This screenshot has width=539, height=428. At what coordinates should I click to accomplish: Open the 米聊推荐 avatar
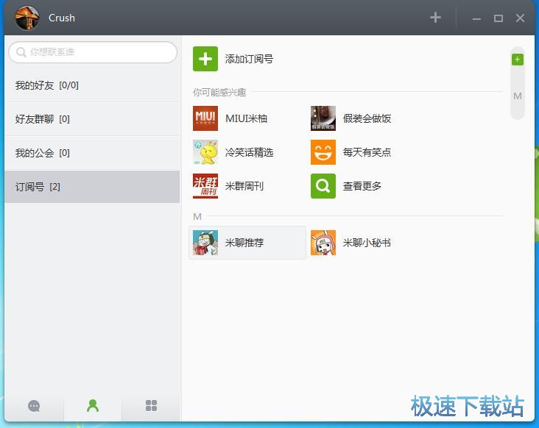(x=205, y=243)
